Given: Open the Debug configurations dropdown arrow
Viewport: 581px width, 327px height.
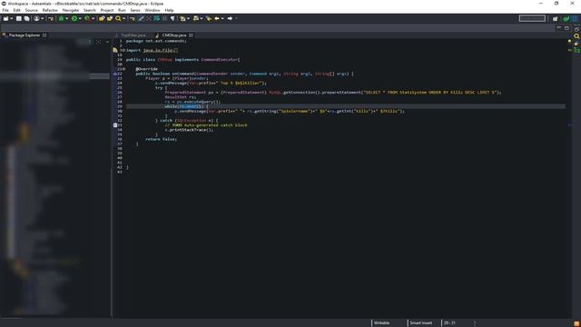Looking at the screenshot, I should (x=66, y=18).
